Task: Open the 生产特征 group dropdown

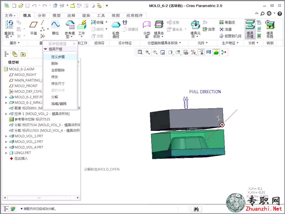Action: coord(230,43)
